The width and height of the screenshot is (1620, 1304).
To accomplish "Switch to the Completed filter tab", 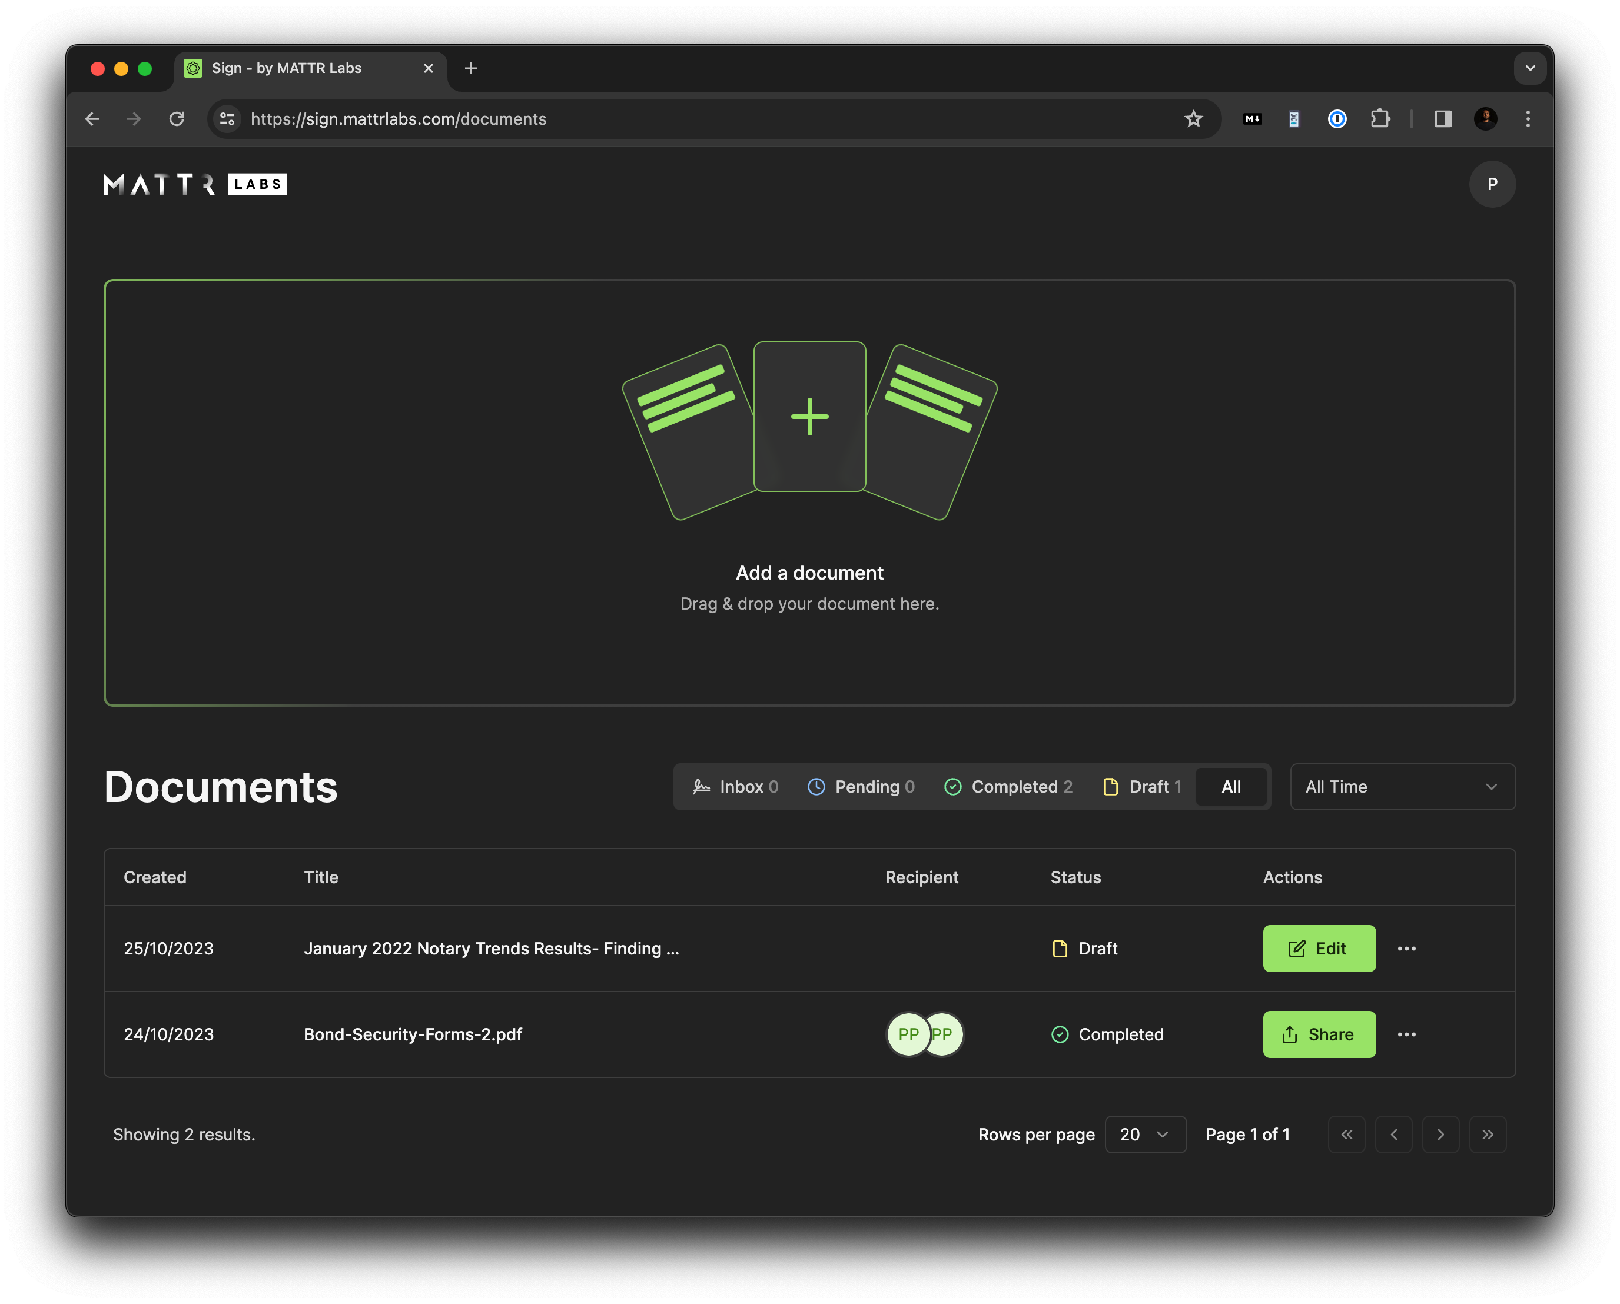I will click(1008, 786).
